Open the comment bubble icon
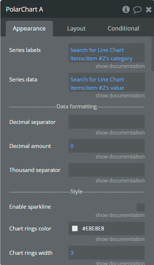This screenshot has height=265, width=154. pyautogui.click(x=137, y=10)
